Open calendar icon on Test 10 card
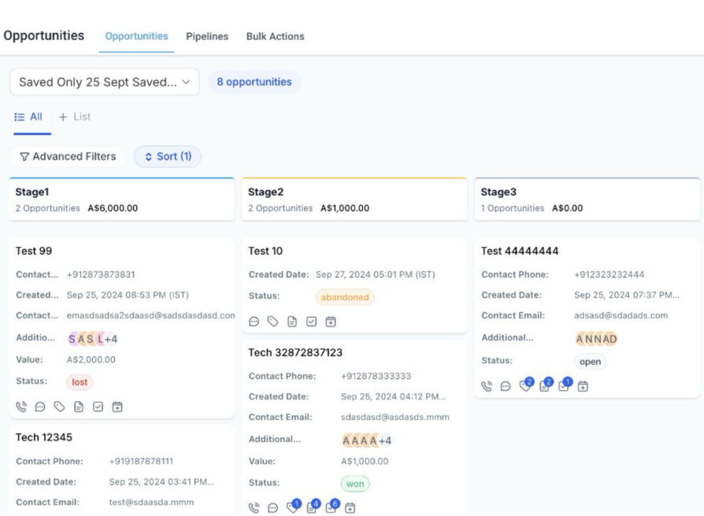This screenshot has width=704, height=516. point(331,322)
